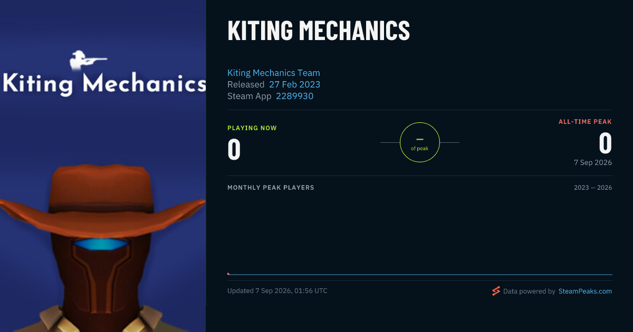Click Steam App ID 2289930
This screenshot has height=332, width=633.
click(295, 96)
